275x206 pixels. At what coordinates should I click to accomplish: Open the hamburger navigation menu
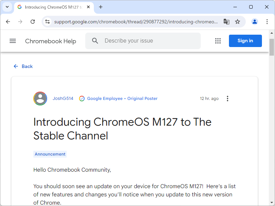(x=13, y=41)
